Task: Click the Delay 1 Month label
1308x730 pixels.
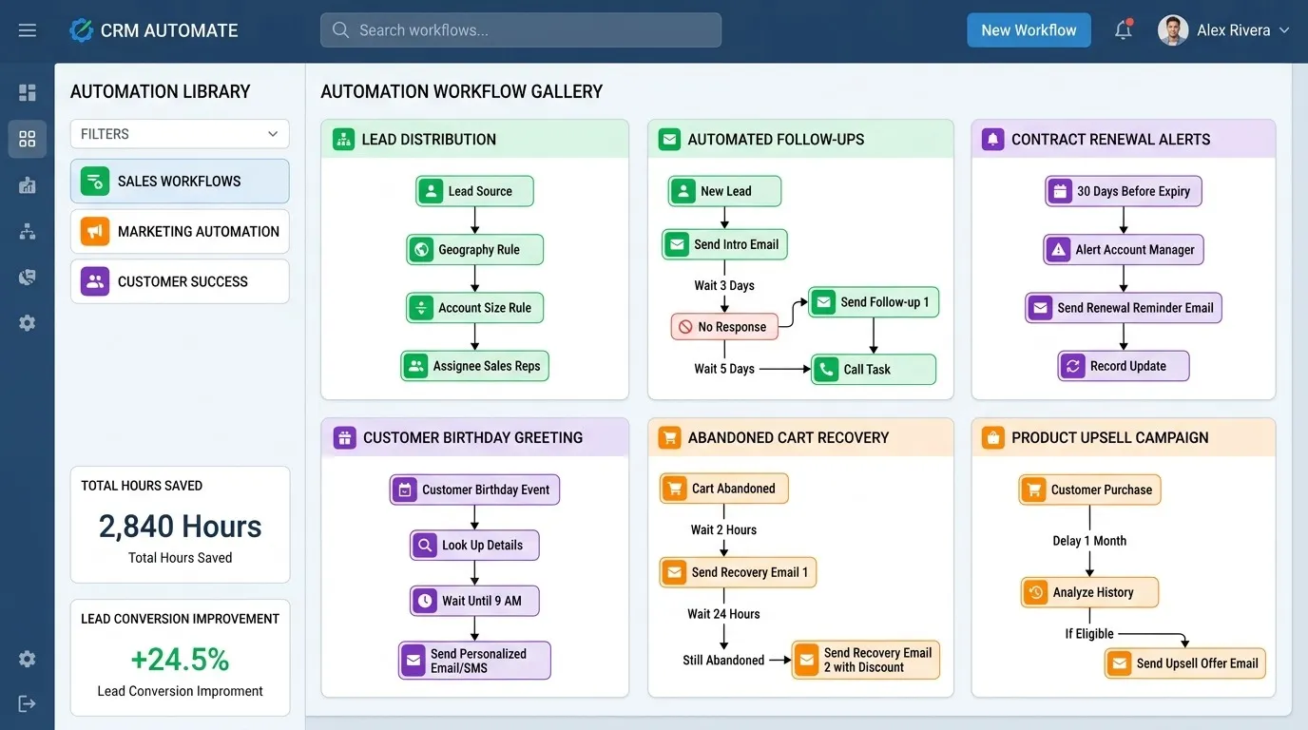Action: click(1089, 541)
